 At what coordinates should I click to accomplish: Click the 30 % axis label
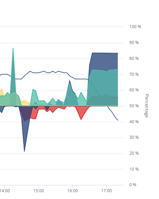134,137
